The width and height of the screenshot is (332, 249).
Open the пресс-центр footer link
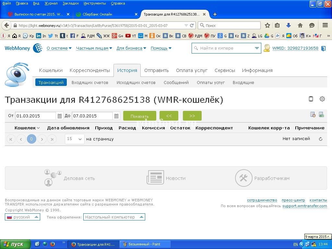coord(293,200)
